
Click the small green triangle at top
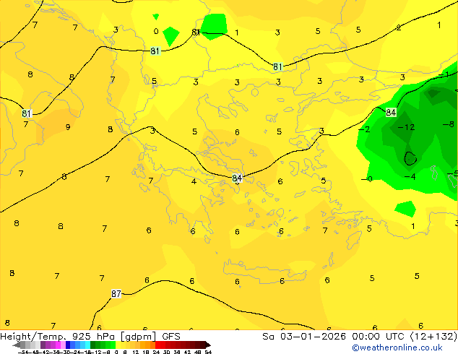pos(156,17)
